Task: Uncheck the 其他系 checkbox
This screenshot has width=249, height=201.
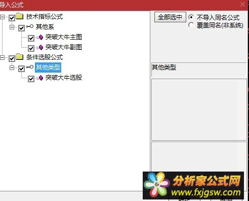Action: pos(21,28)
